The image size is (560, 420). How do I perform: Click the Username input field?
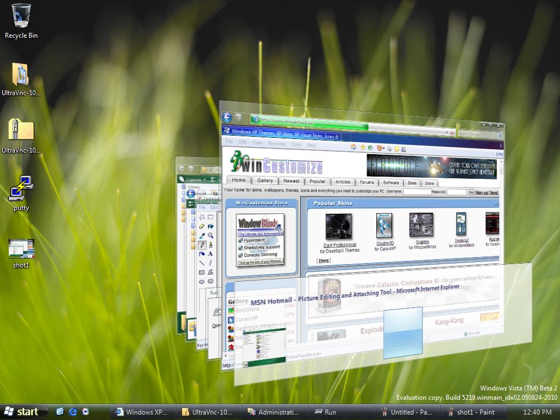click(x=417, y=192)
